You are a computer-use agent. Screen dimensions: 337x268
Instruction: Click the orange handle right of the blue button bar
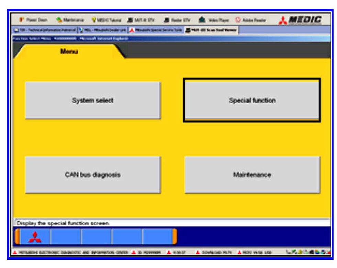(175, 237)
